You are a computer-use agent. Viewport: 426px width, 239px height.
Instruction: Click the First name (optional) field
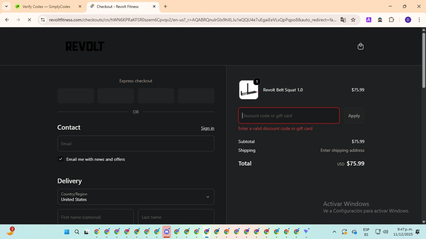click(x=95, y=217)
